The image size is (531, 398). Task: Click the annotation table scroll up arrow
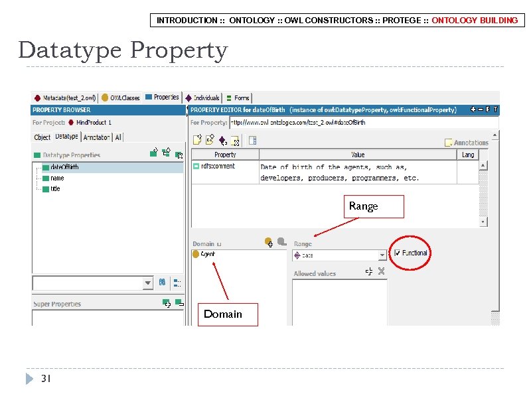483,165
